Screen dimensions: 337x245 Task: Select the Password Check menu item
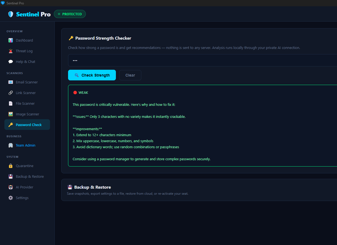(27, 125)
